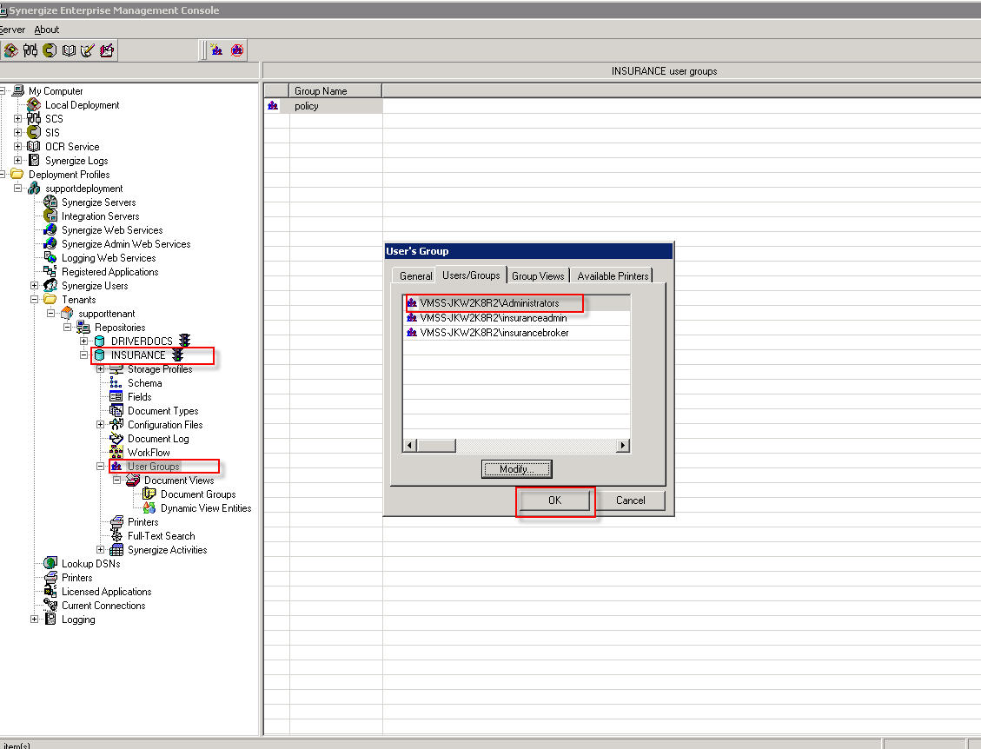Viewport: 981px width, 749px height.
Task: Expand the Synergize Users node
Action: pos(35,285)
